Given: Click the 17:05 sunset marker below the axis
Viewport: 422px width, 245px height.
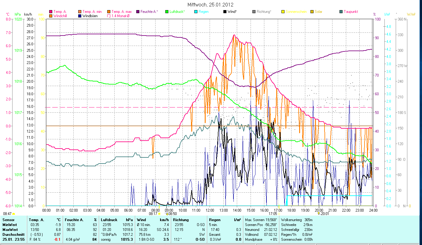Looking at the screenshot, I should (273, 214).
